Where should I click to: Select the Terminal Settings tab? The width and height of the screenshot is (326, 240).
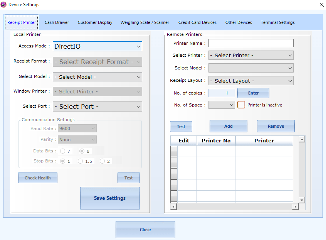tap(277, 22)
